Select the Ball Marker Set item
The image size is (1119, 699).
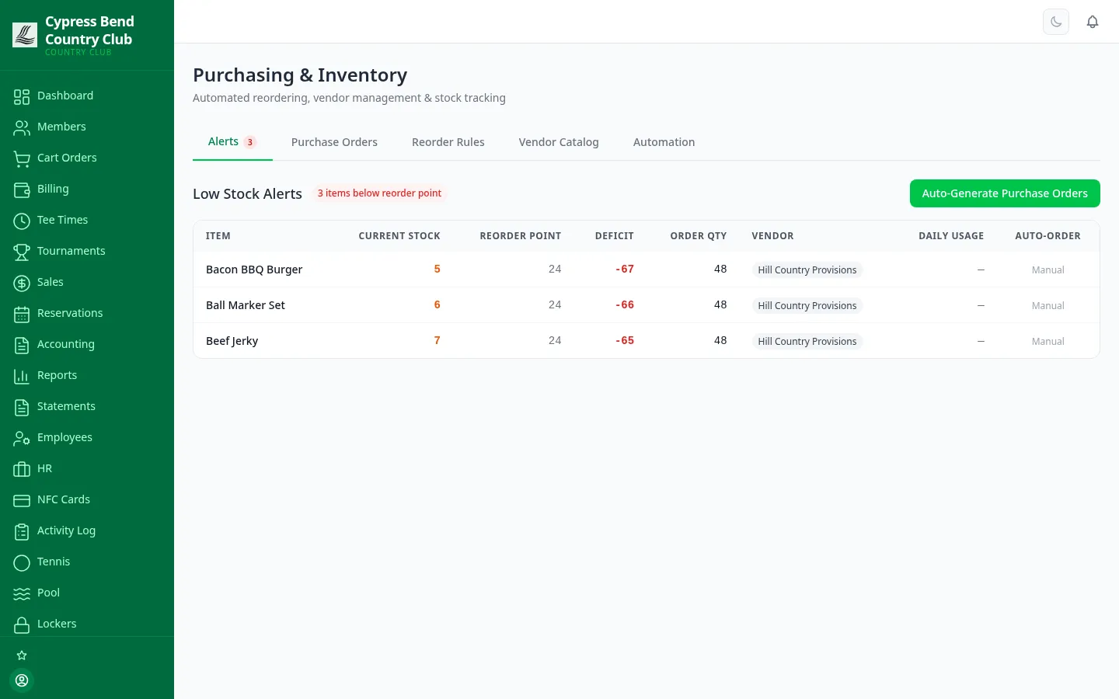[x=246, y=305]
